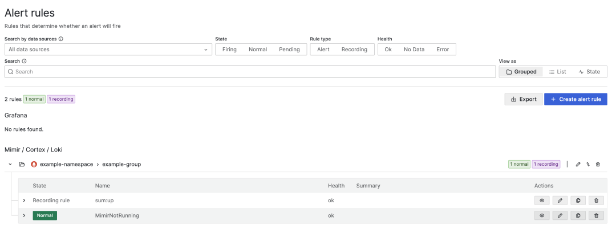Delete the sum:up rule
616x233 pixels.
coord(596,201)
